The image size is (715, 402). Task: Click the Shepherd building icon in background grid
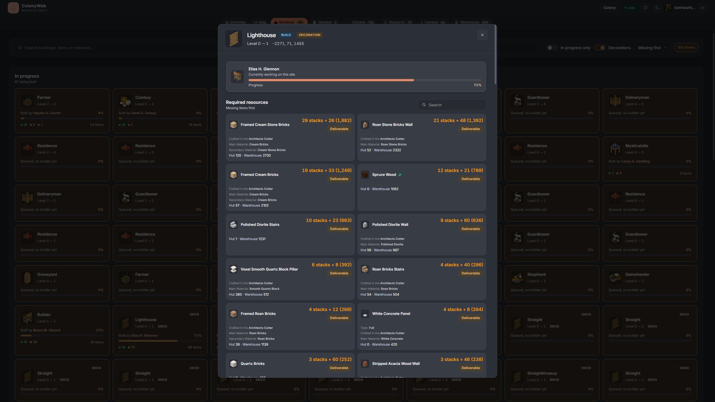(x=517, y=278)
